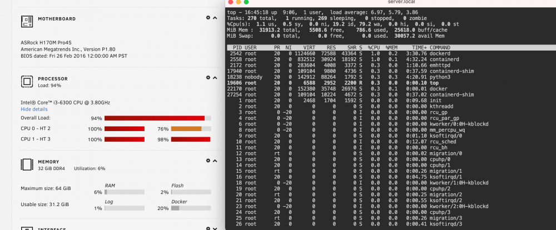Click the Intel Core i3-6300 CPU text
The height and width of the screenshot is (230, 556).
(x=65, y=103)
